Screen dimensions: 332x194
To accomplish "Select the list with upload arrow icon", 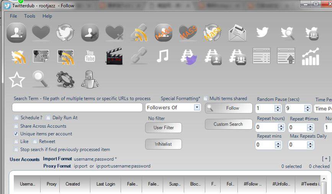I will [286, 56].
